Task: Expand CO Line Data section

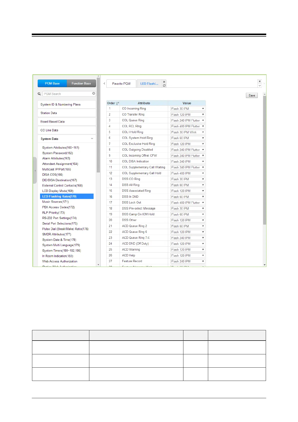Action: click(x=67, y=130)
